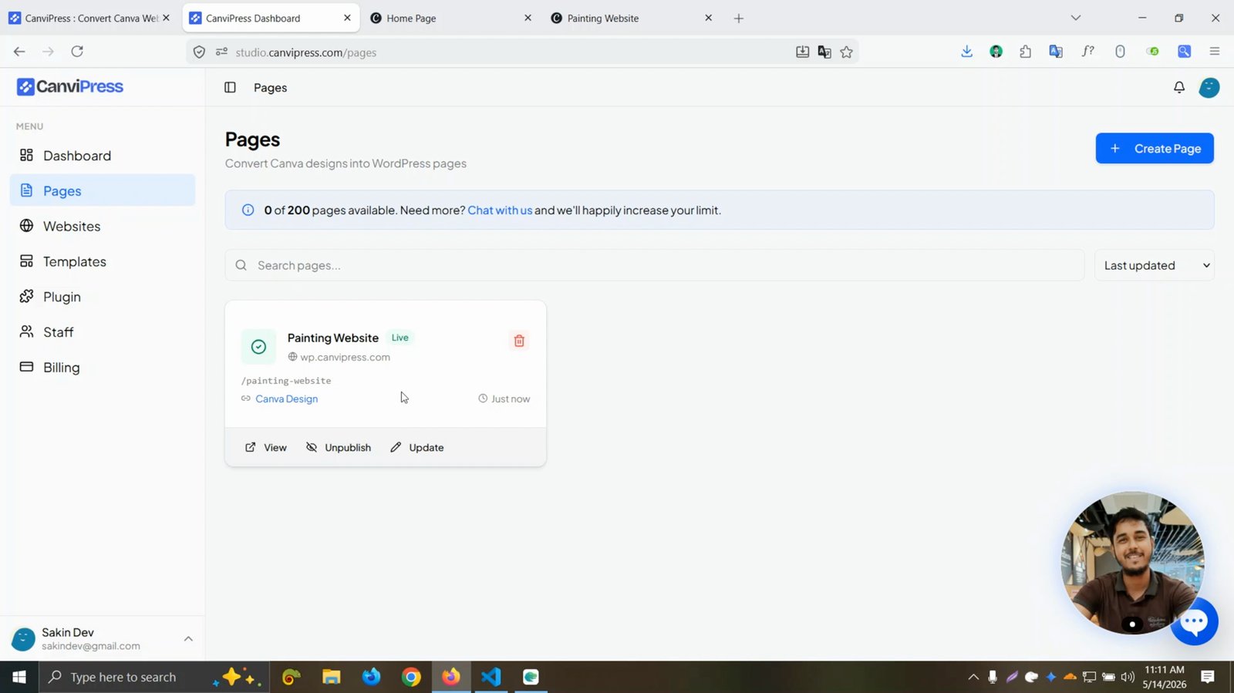Screen dimensions: 1234x693
Task: Open the browser hamburger application menu
Action: (1214, 52)
